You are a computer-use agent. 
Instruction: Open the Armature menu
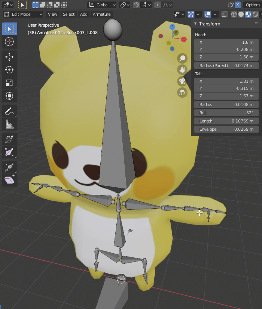pos(102,14)
